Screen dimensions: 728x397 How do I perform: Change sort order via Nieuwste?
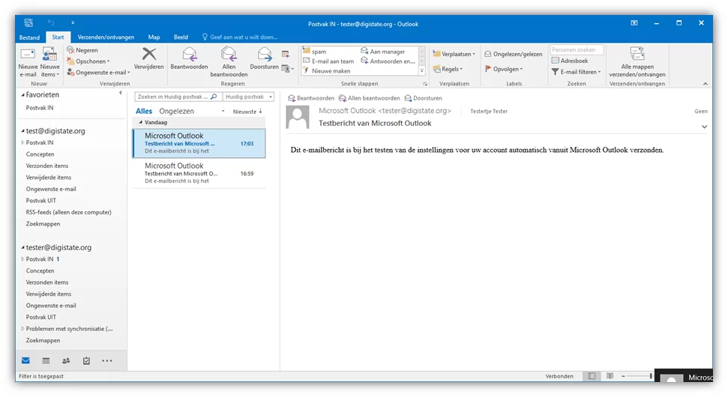click(247, 112)
